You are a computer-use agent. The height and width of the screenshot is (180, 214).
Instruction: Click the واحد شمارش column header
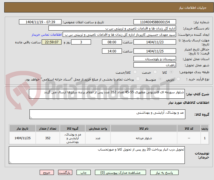point(98,128)
